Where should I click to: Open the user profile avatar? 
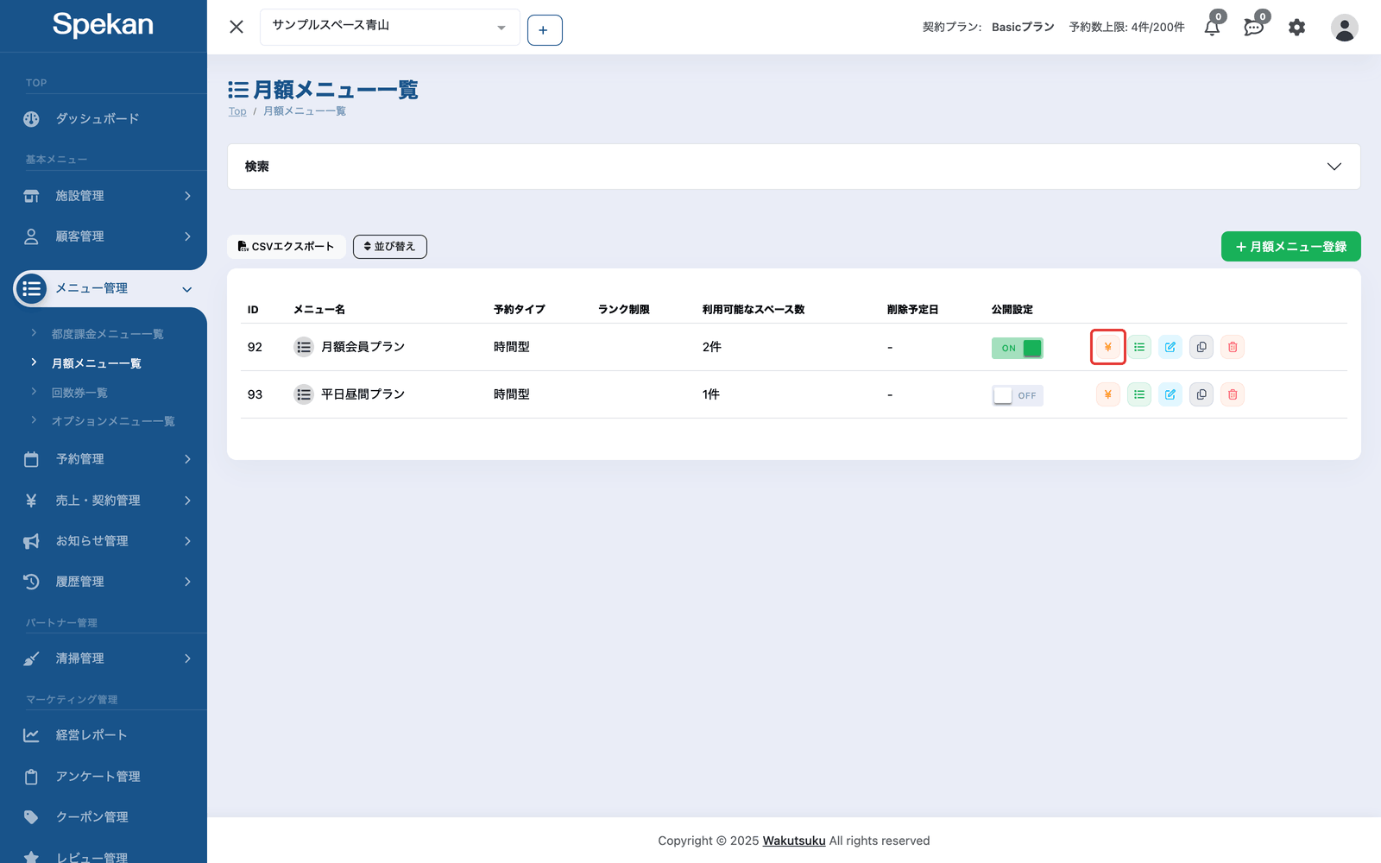pyautogui.click(x=1345, y=28)
